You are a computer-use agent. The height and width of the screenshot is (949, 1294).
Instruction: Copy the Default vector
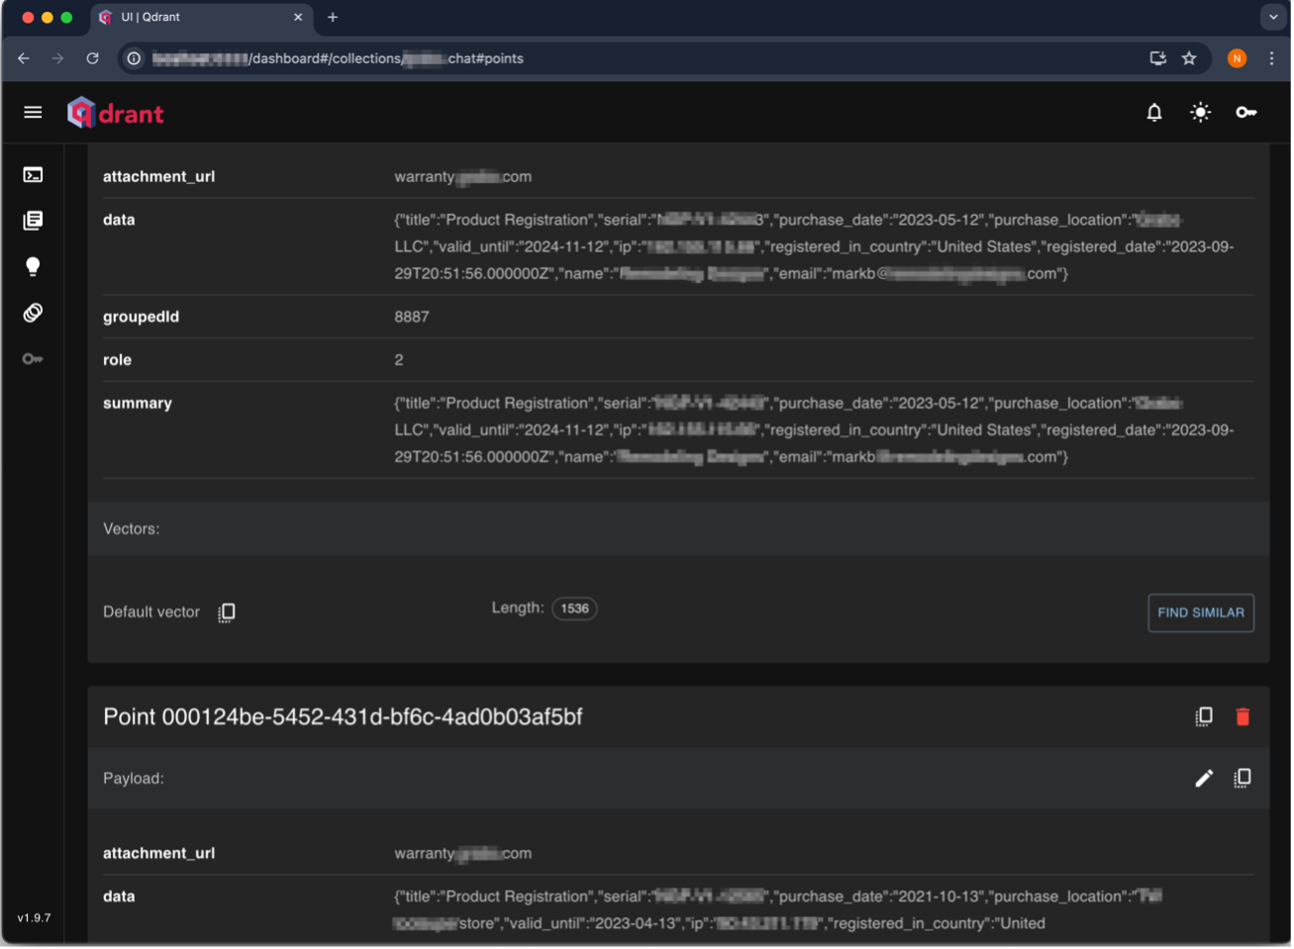227,613
